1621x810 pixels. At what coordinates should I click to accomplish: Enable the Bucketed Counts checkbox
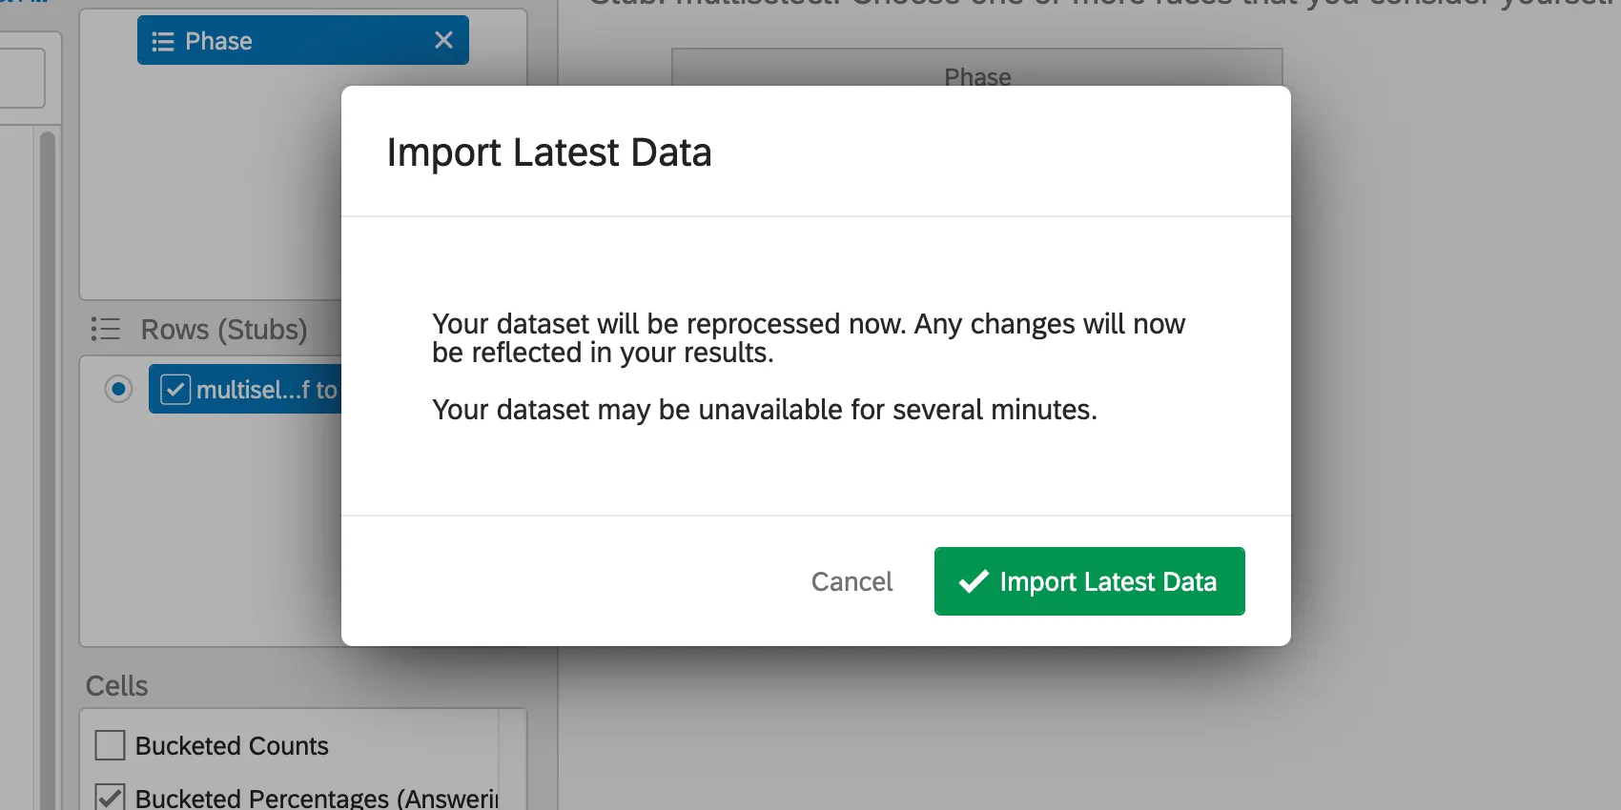111,745
